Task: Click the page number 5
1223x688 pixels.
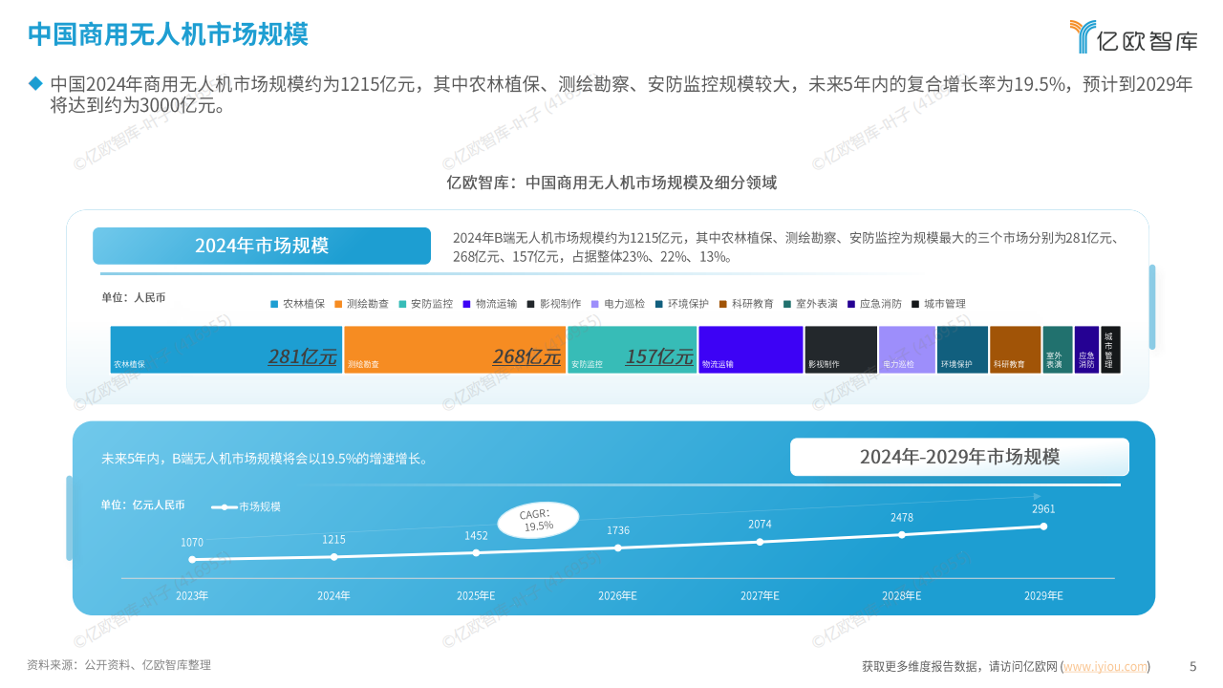Action: (x=1192, y=666)
